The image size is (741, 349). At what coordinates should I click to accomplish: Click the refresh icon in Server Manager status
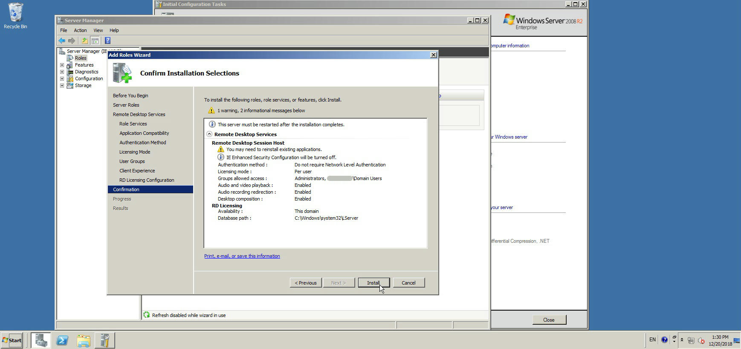click(147, 315)
